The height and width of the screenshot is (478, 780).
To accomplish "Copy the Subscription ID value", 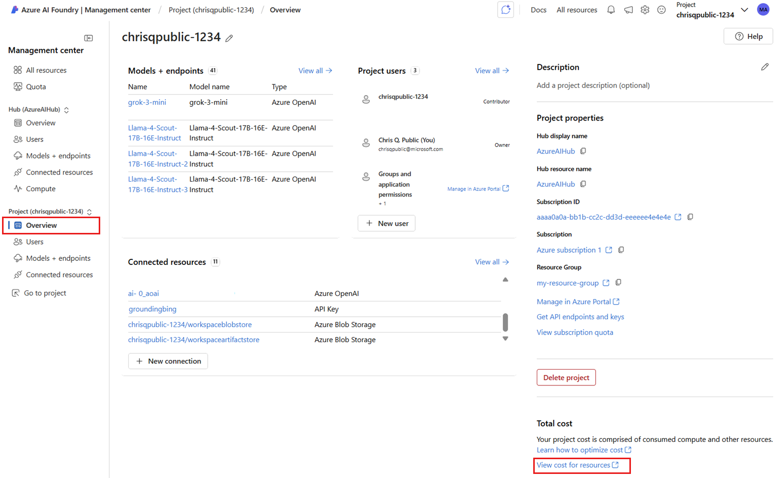I will (x=690, y=217).
